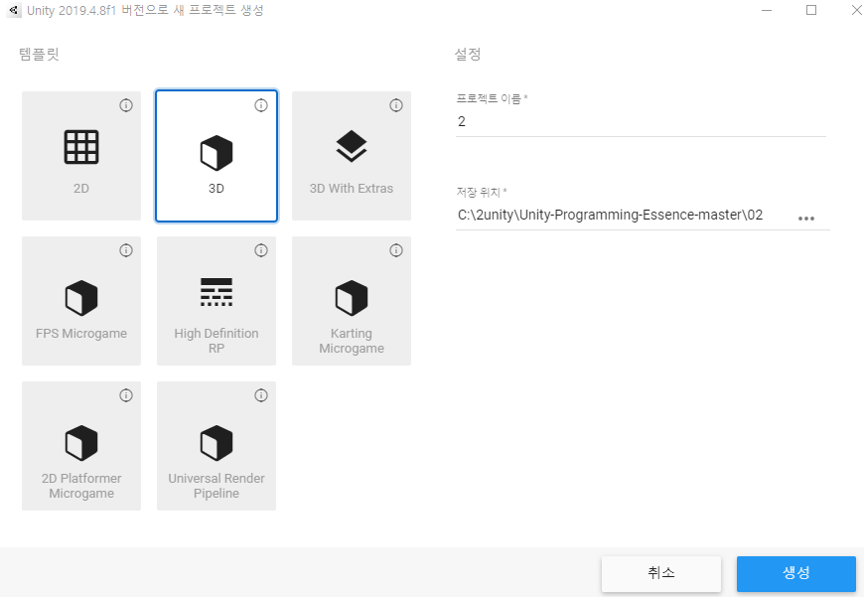Select the 3D template card
The image size is (864, 597).
pyautogui.click(x=216, y=156)
